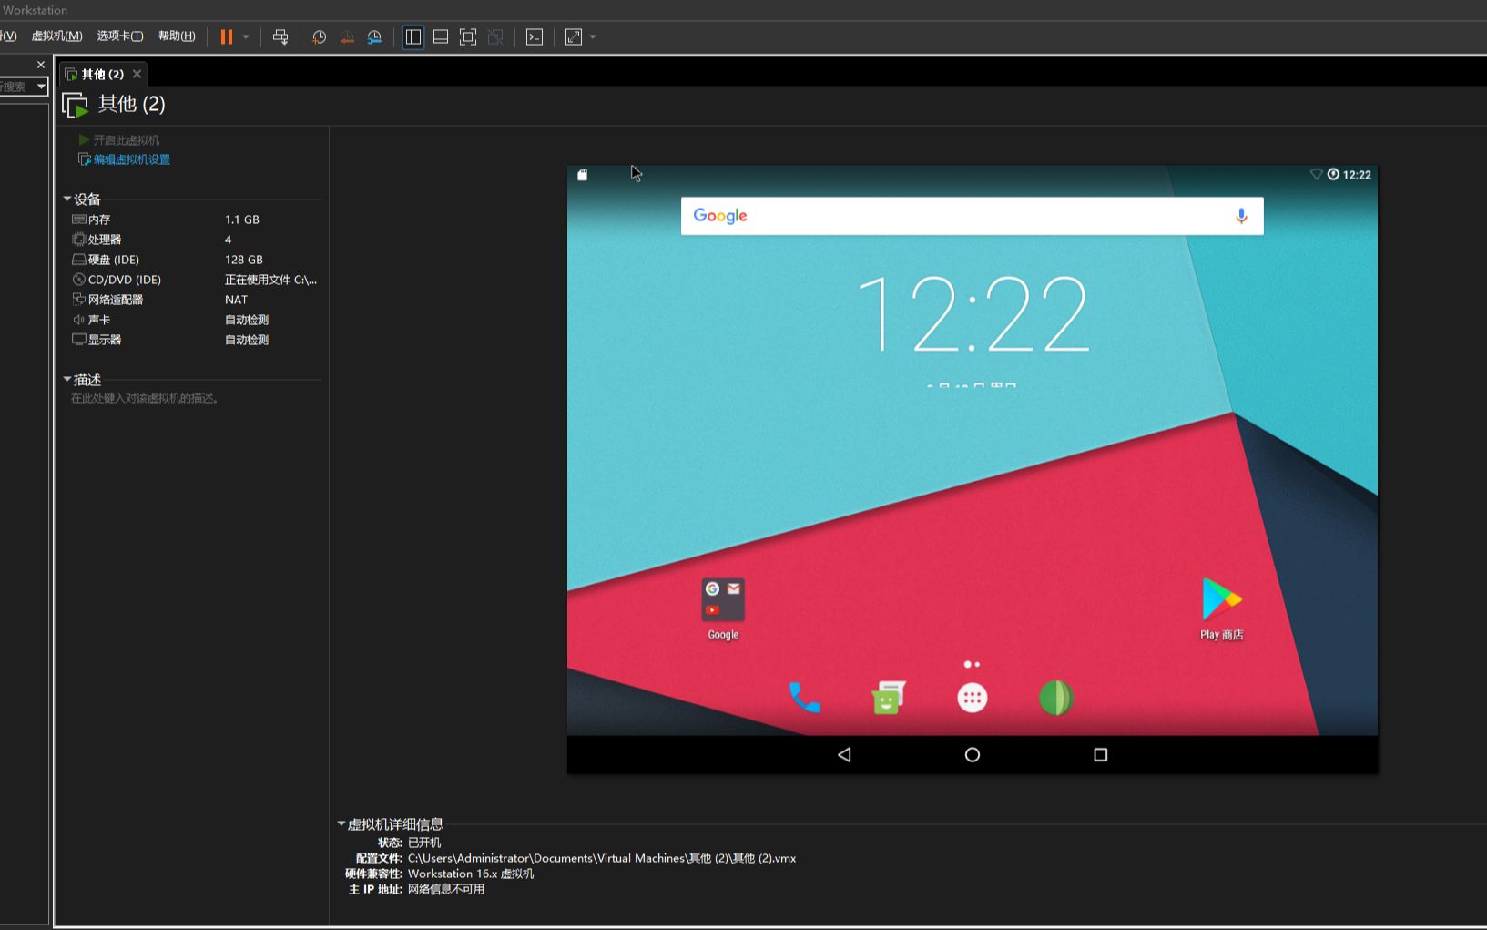
Task: Toggle the thumbnail bar view icon
Action: [441, 37]
